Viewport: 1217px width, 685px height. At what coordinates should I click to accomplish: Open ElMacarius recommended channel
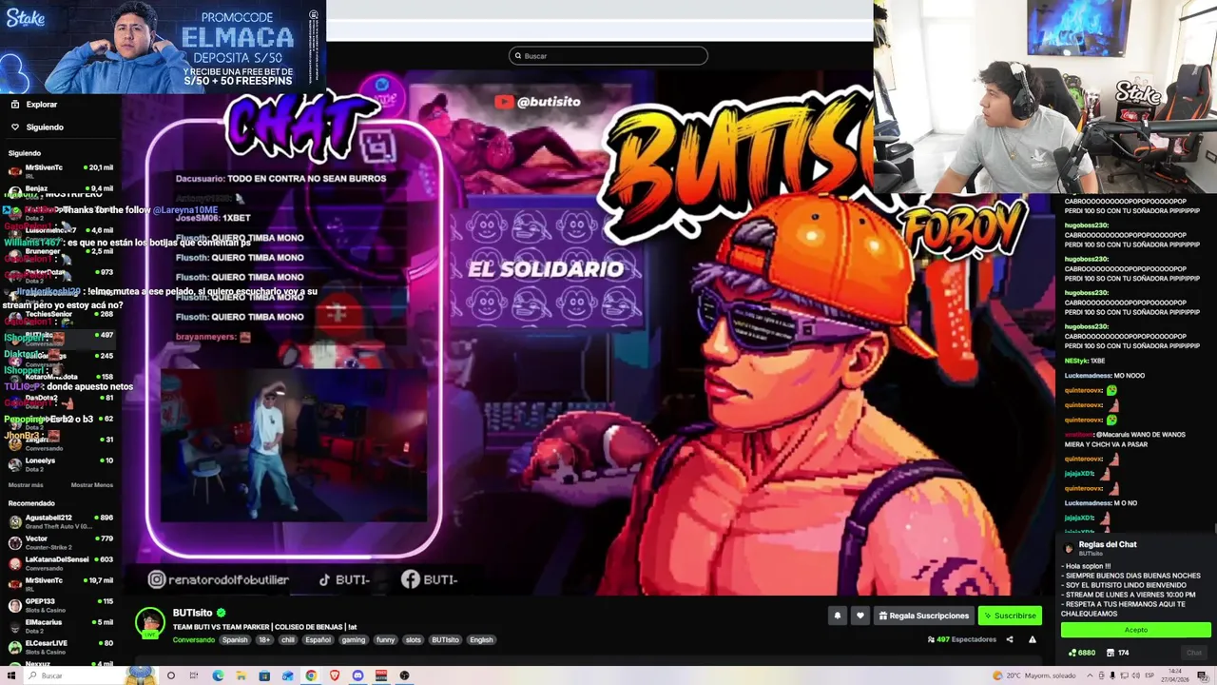click(x=61, y=625)
